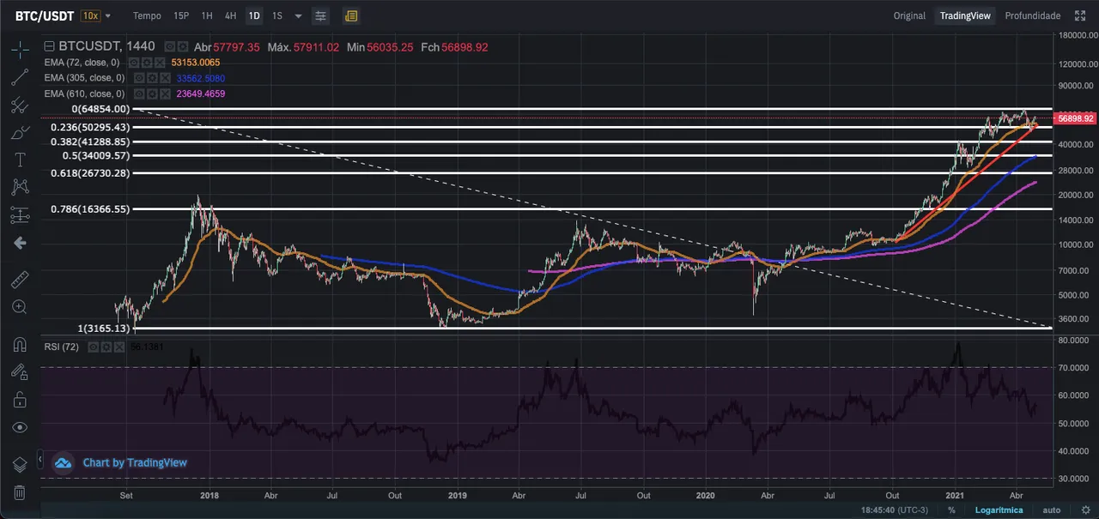Screen dimensions: 1099x519
Task: Select the trend line drawing tool
Action: (20, 77)
